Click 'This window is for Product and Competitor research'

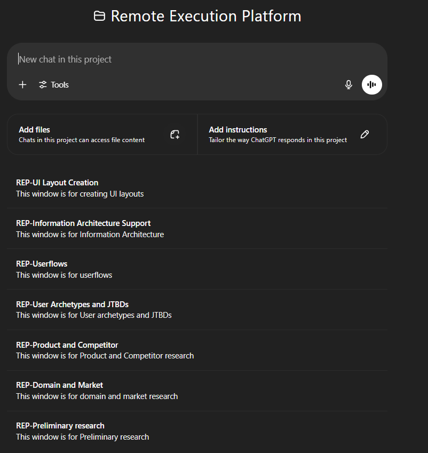[105, 356]
